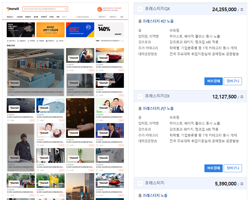Viewport: 249px width, 200px height.
Task: Click the star icon under the hand hologram card
Action: 67,70
